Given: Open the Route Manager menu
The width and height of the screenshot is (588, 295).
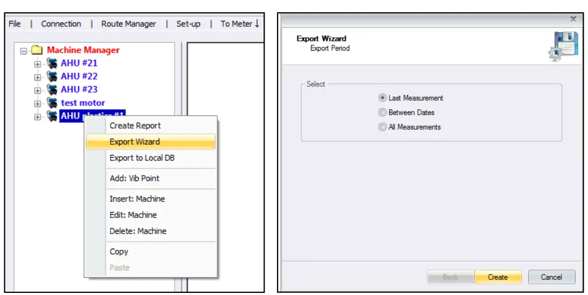Looking at the screenshot, I should pos(128,24).
